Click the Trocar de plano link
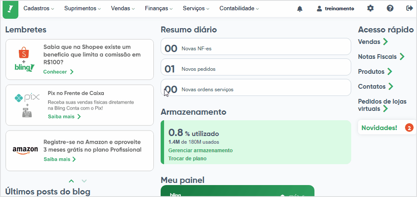Viewport: 417px width, 197px height. pyautogui.click(x=188, y=159)
